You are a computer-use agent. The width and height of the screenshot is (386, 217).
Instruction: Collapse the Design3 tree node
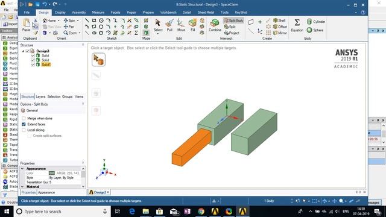[x=23, y=51]
